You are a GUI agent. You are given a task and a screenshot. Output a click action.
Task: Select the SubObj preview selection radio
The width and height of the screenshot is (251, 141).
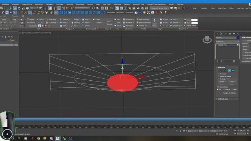(224, 89)
